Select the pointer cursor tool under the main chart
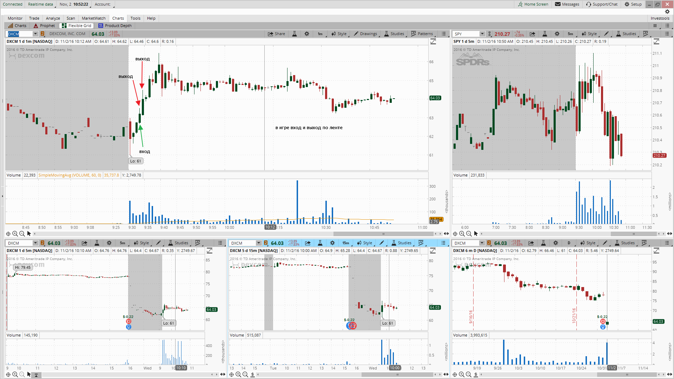The height and width of the screenshot is (379, 674). [29, 234]
